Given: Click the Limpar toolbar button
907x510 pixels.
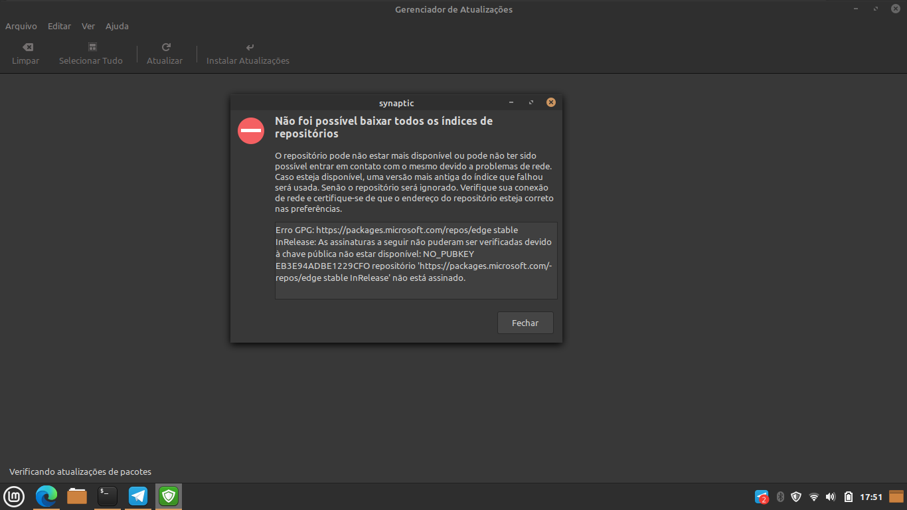Looking at the screenshot, I should point(26,54).
